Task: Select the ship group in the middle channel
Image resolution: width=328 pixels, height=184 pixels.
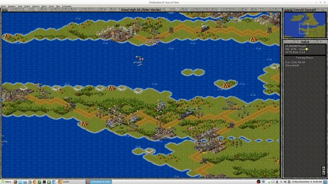Action: tap(139, 61)
